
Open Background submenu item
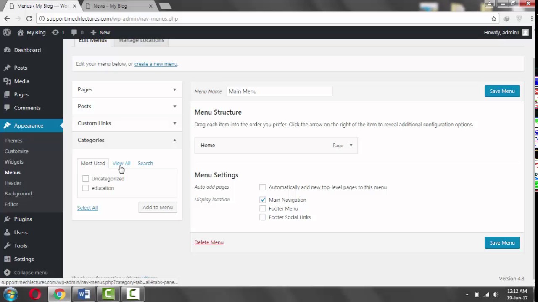[x=18, y=193]
